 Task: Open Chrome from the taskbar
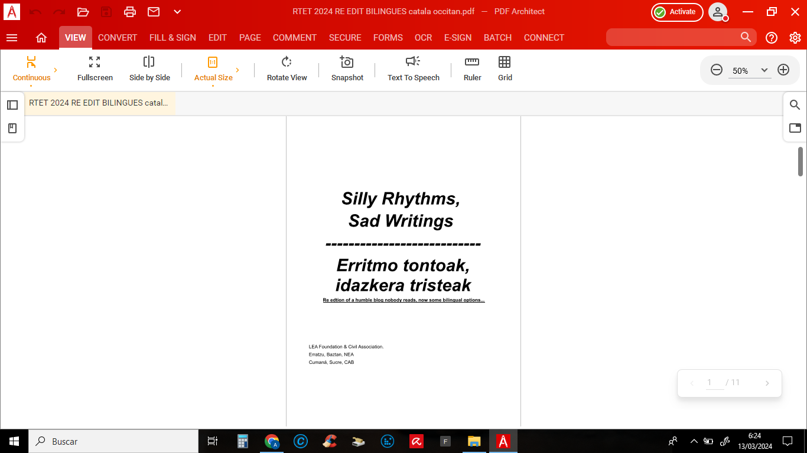click(272, 441)
